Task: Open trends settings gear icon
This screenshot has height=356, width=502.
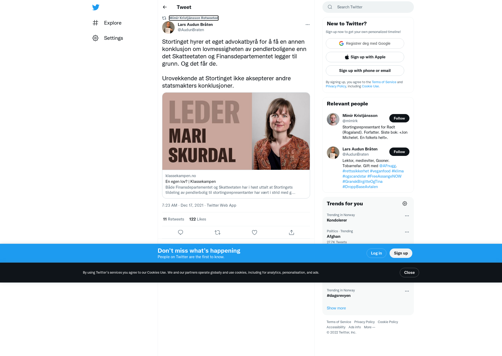Action: tap(405, 204)
